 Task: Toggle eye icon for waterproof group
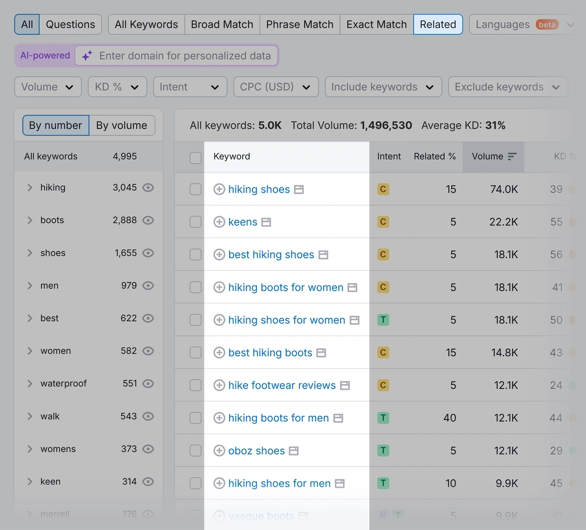(x=148, y=384)
